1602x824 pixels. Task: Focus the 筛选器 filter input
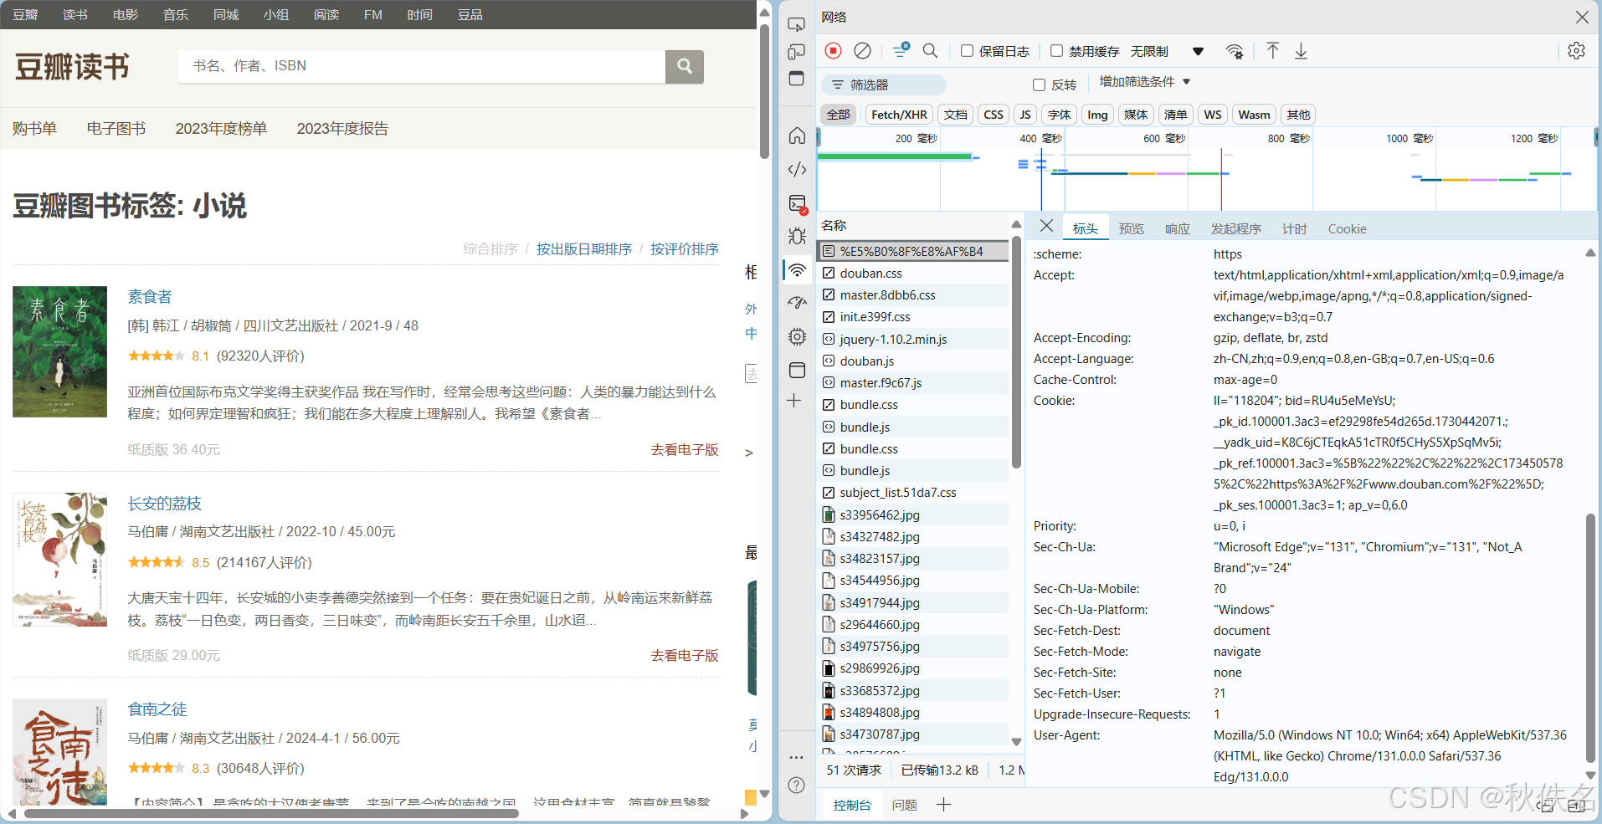[884, 84]
